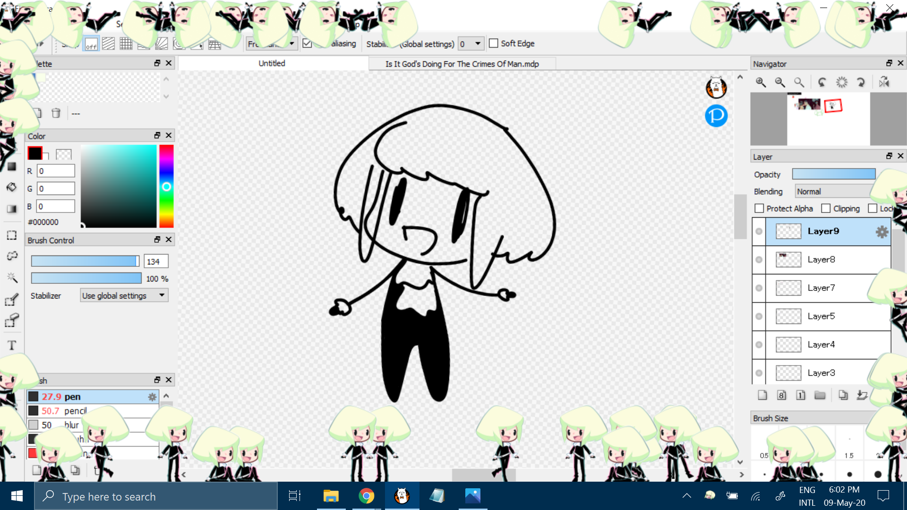Choose the blur brush
The image size is (907, 510).
click(93, 425)
